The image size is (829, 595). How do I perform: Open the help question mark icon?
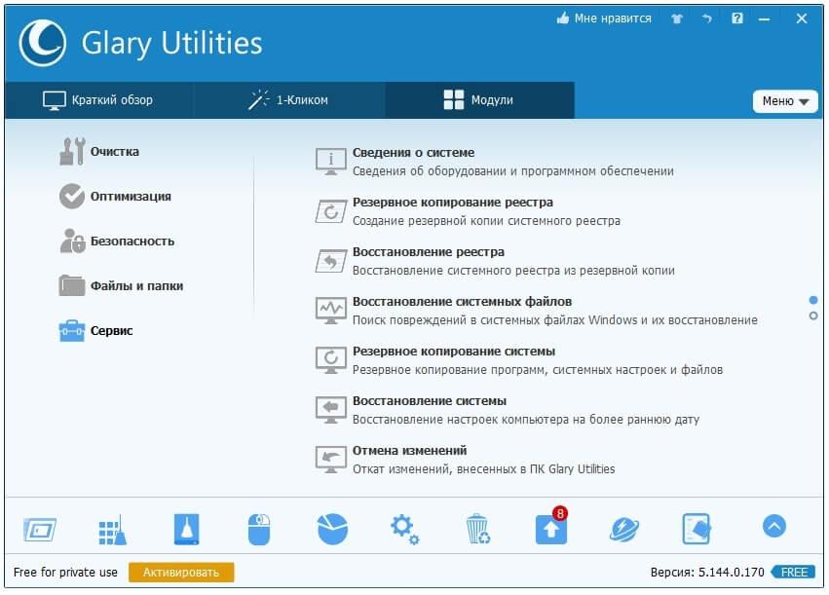pyautogui.click(x=737, y=19)
